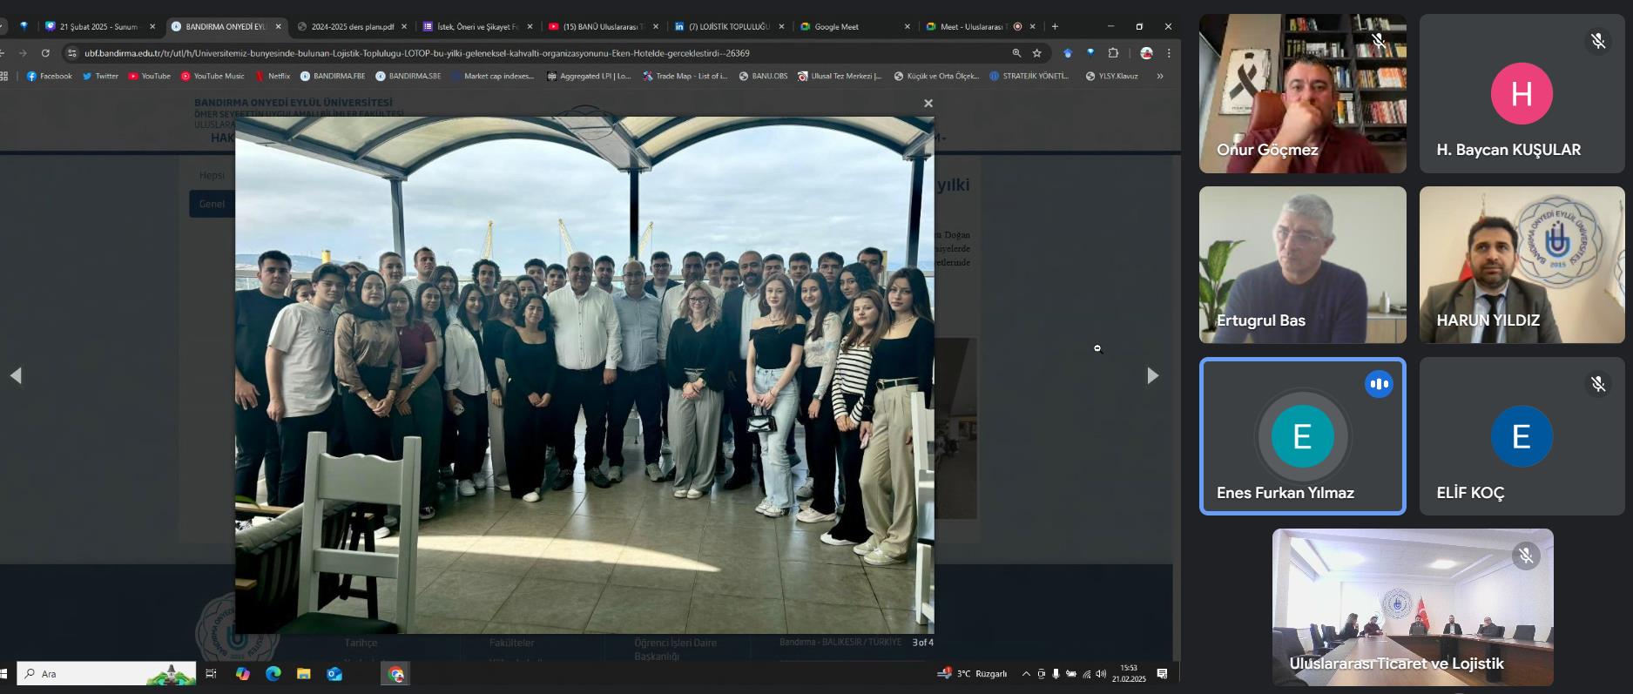Click the Windows search box Ara
Viewport: 1633px width, 694px height.
pyautogui.click(x=106, y=673)
